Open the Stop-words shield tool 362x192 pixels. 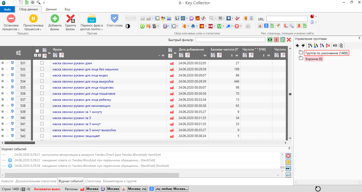click(114, 19)
